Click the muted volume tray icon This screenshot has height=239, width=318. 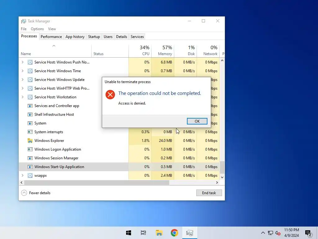[x=278, y=233]
